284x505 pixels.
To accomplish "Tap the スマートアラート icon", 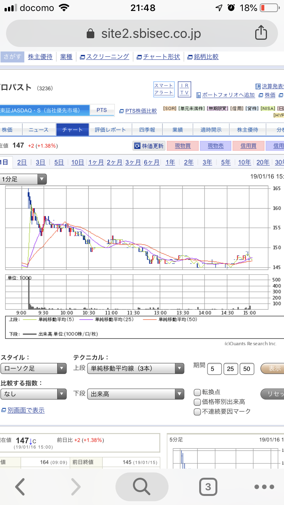I will pyautogui.click(x=164, y=89).
